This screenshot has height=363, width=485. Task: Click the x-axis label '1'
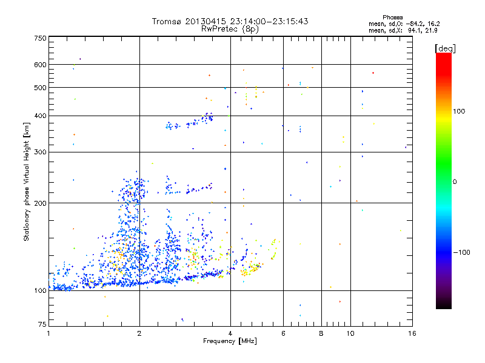tap(48, 333)
